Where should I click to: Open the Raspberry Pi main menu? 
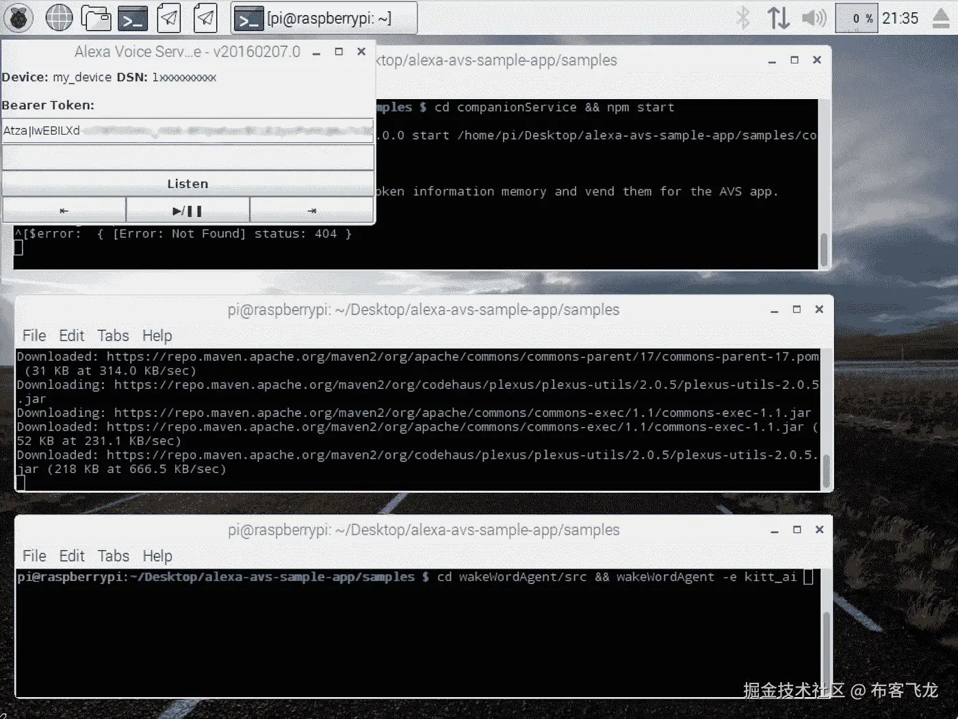pos(18,18)
